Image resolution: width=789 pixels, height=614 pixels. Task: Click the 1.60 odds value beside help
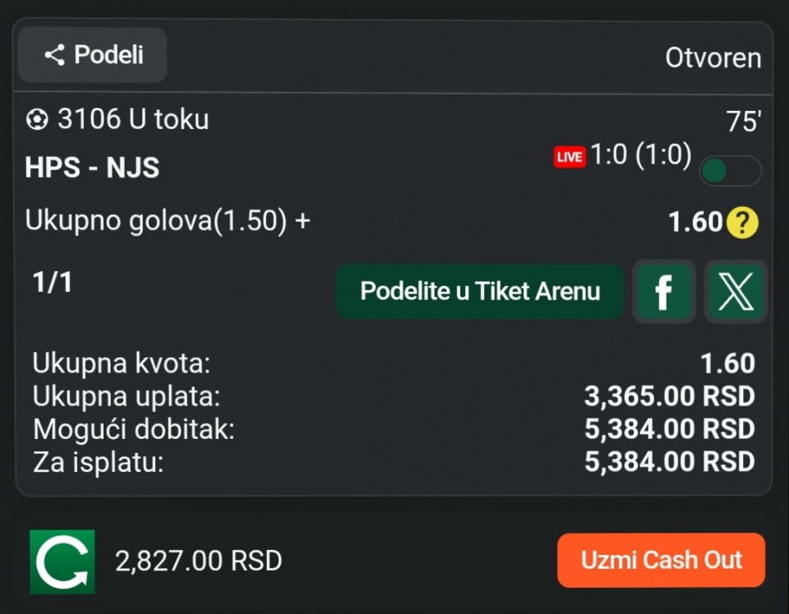tap(694, 222)
